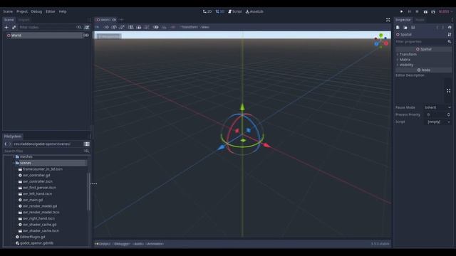This screenshot has height=256, width=456.
Task: Open the Debugger bottom panel
Action: tap(122, 244)
